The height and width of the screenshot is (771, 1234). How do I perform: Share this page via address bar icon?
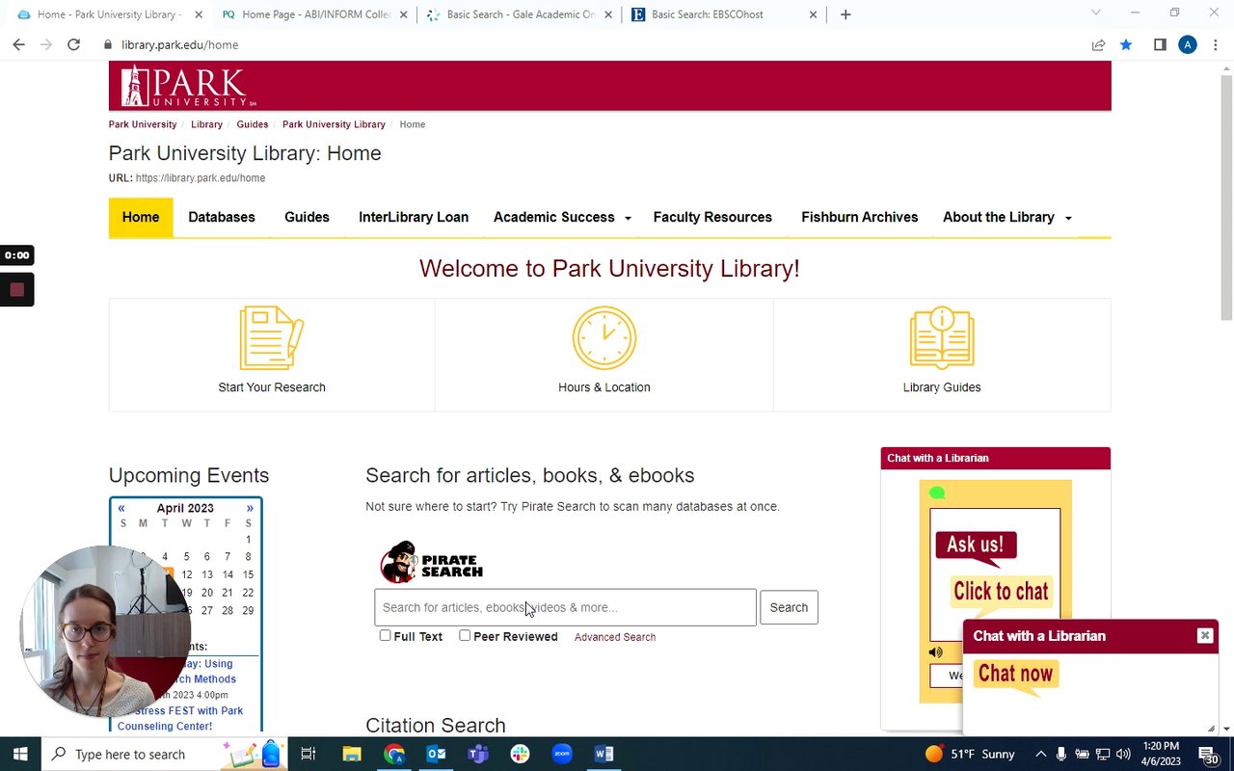click(1098, 44)
